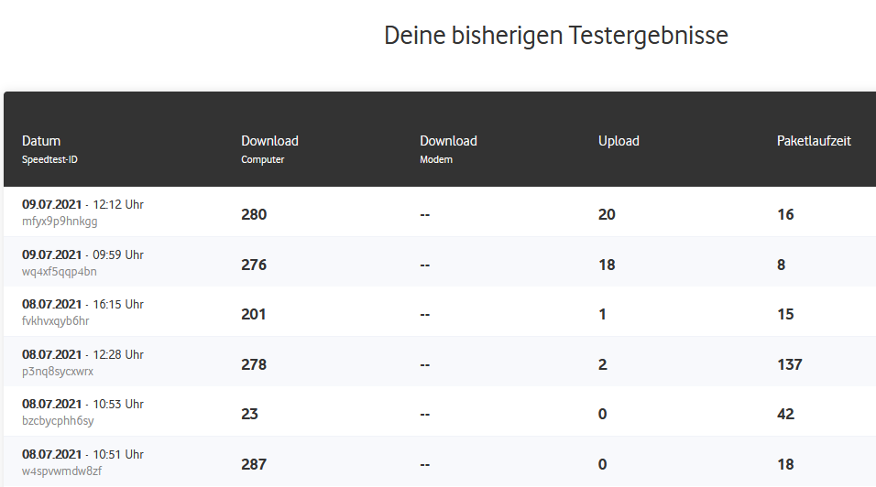
Task: Click the heading Deine bisherigen Testergebnisse
Action: tap(556, 36)
